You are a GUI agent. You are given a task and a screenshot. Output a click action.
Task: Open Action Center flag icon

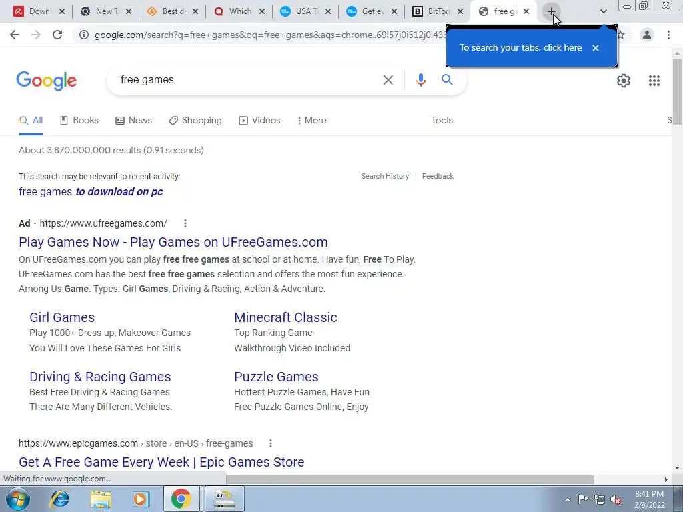click(x=583, y=499)
